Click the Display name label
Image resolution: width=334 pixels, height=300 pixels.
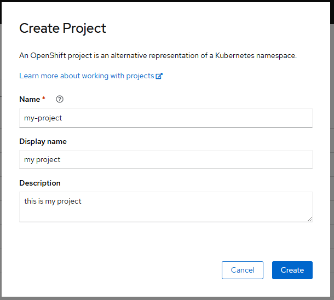43,141
